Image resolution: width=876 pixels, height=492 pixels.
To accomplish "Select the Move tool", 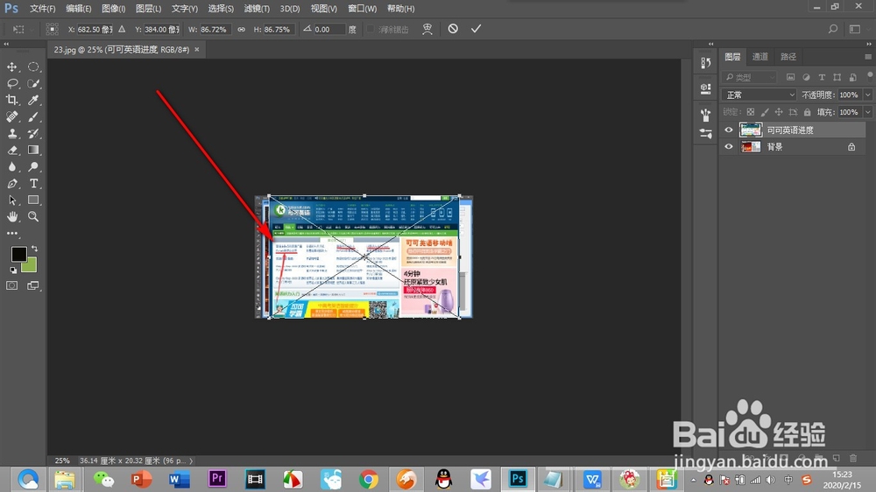I will pos(11,67).
